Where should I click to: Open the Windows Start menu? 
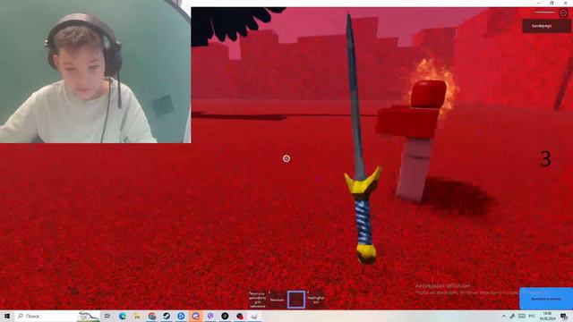coord(6,316)
